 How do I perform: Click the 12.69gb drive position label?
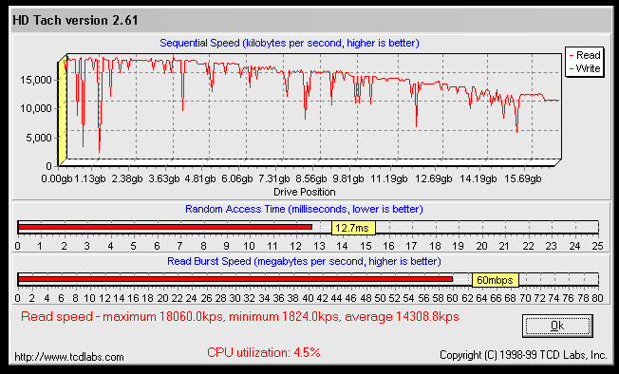pos(434,179)
